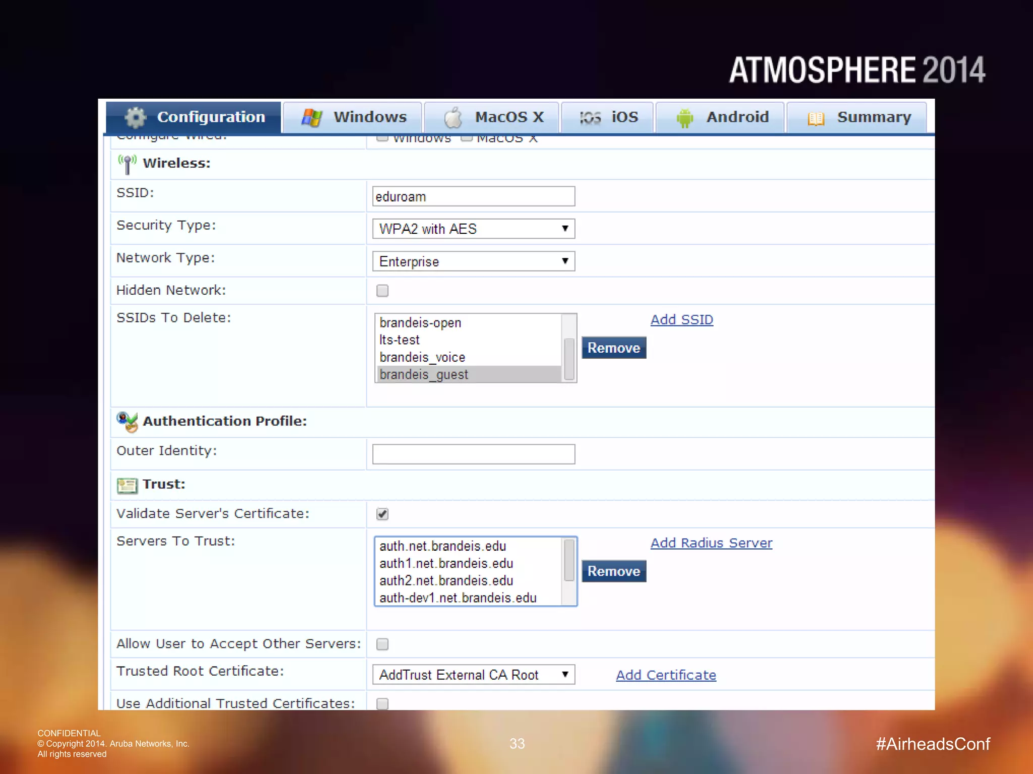
Task: Click the Add Radius Server link
Action: tap(711, 543)
